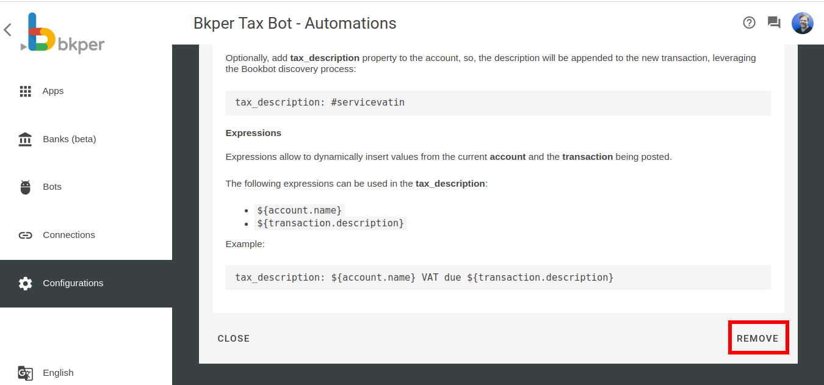Open help using the question mark icon

click(749, 23)
